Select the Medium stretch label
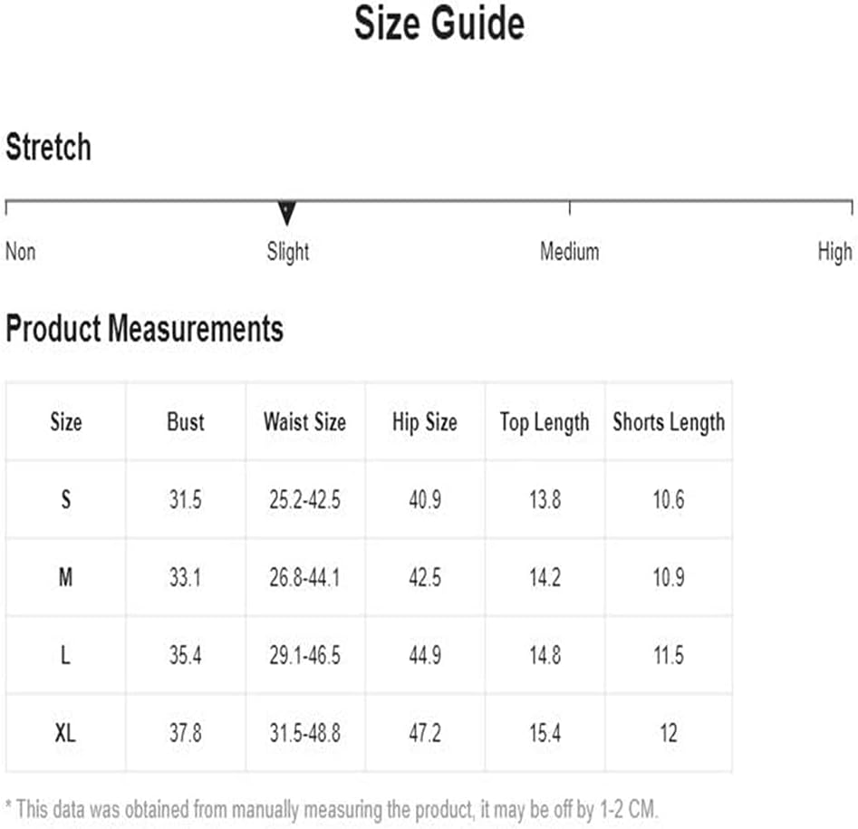This screenshot has height=829, width=858. tap(570, 252)
